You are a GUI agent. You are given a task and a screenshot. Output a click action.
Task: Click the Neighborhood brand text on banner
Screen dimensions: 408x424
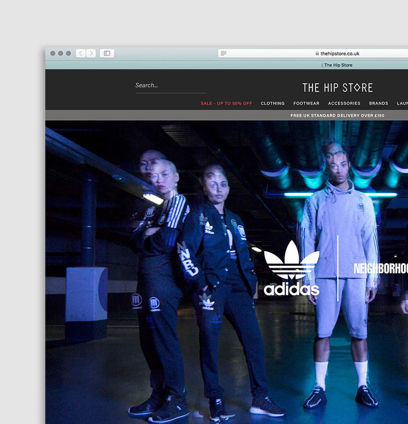381,269
